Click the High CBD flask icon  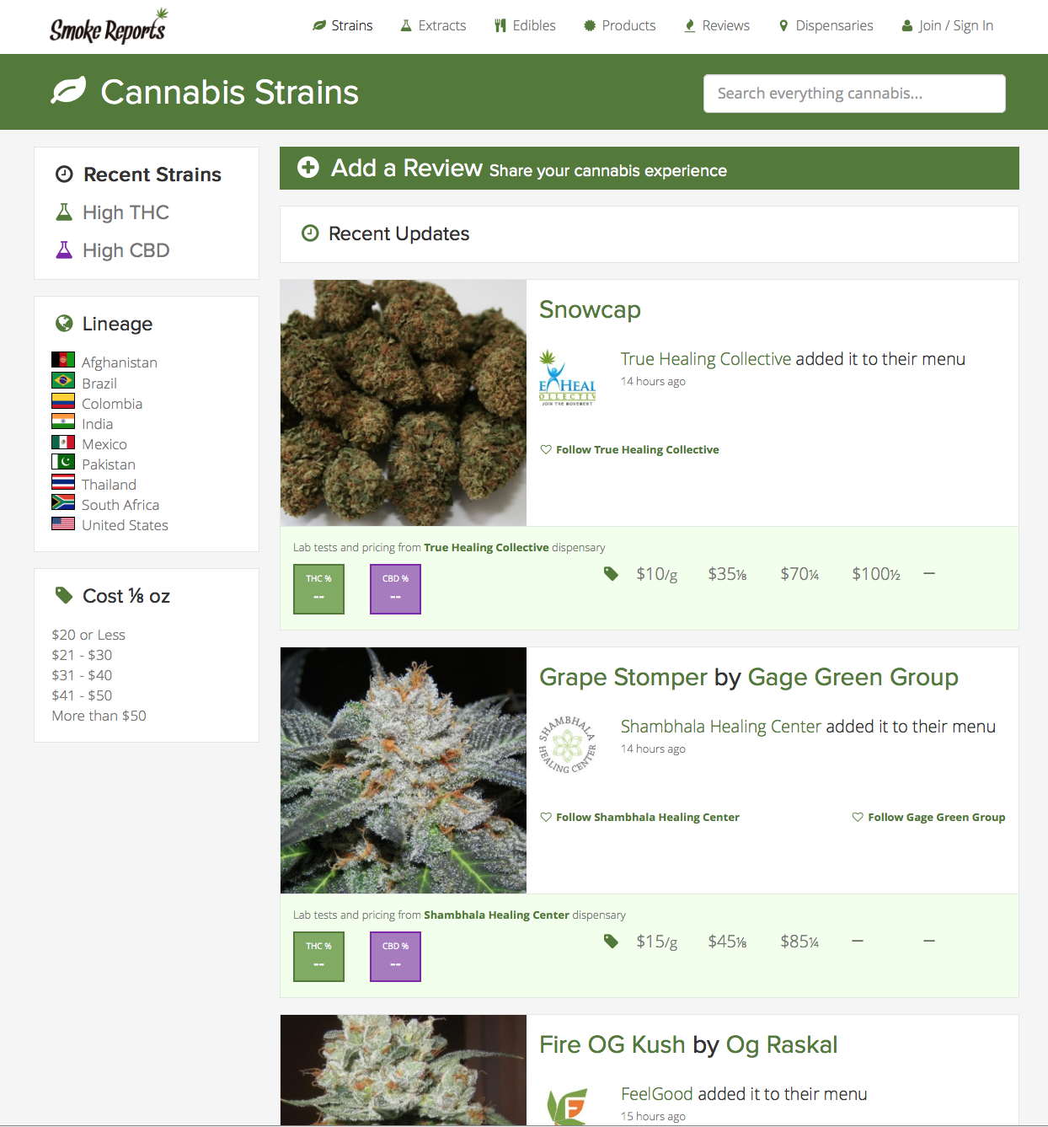point(64,250)
